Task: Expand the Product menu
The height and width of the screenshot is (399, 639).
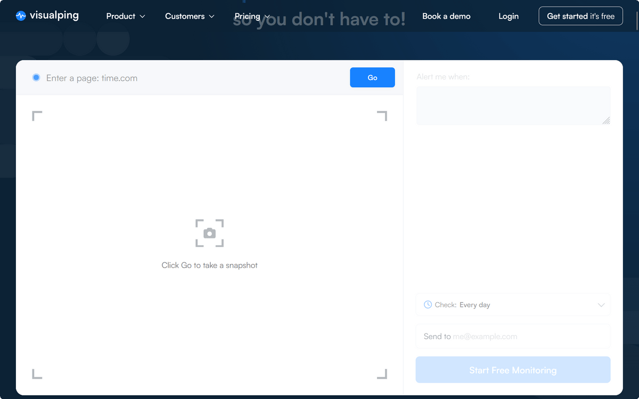Action: coord(125,16)
